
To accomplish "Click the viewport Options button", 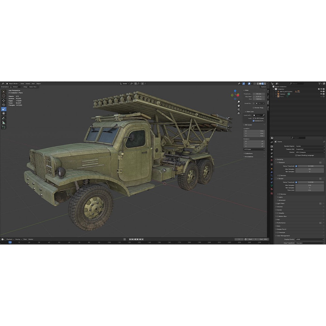I will 264,87.
